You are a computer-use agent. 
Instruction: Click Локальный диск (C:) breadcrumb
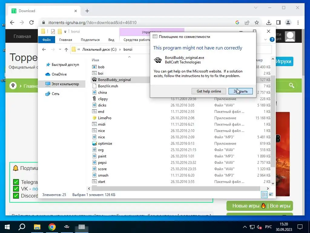point(99,49)
